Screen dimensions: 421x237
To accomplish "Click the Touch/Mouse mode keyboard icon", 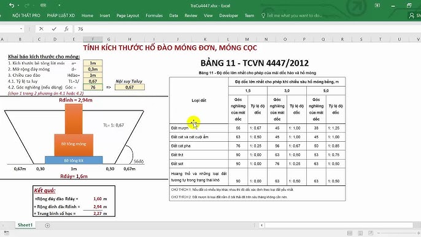I will tap(43, 6).
